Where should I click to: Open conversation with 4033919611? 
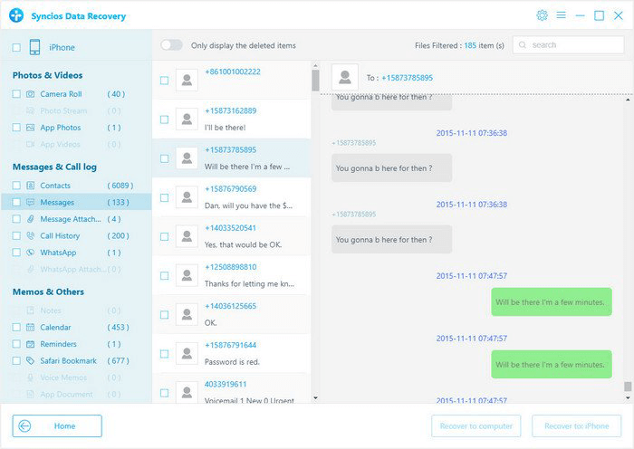click(x=231, y=388)
